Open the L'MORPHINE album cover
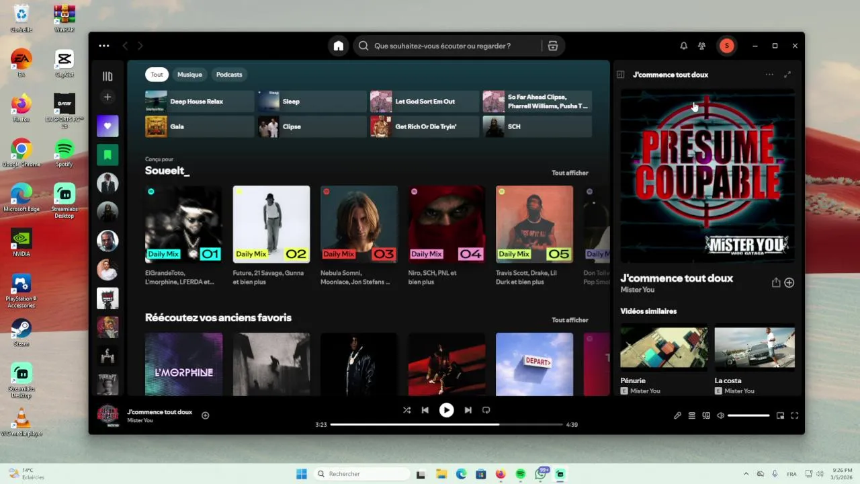 [183, 364]
